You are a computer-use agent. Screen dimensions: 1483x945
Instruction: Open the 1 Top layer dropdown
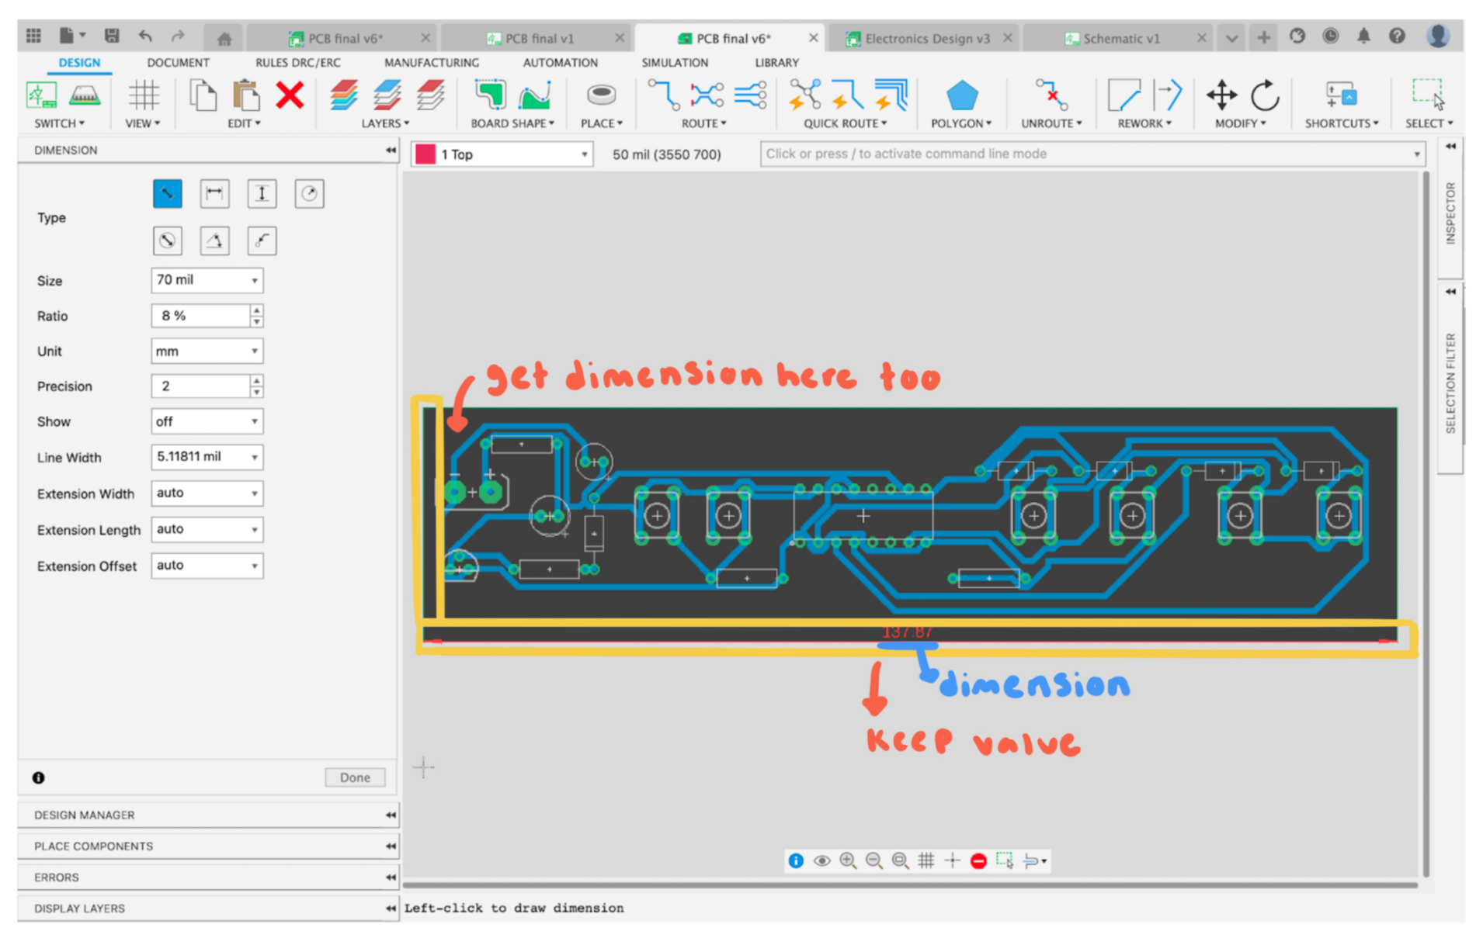[x=584, y=154]
